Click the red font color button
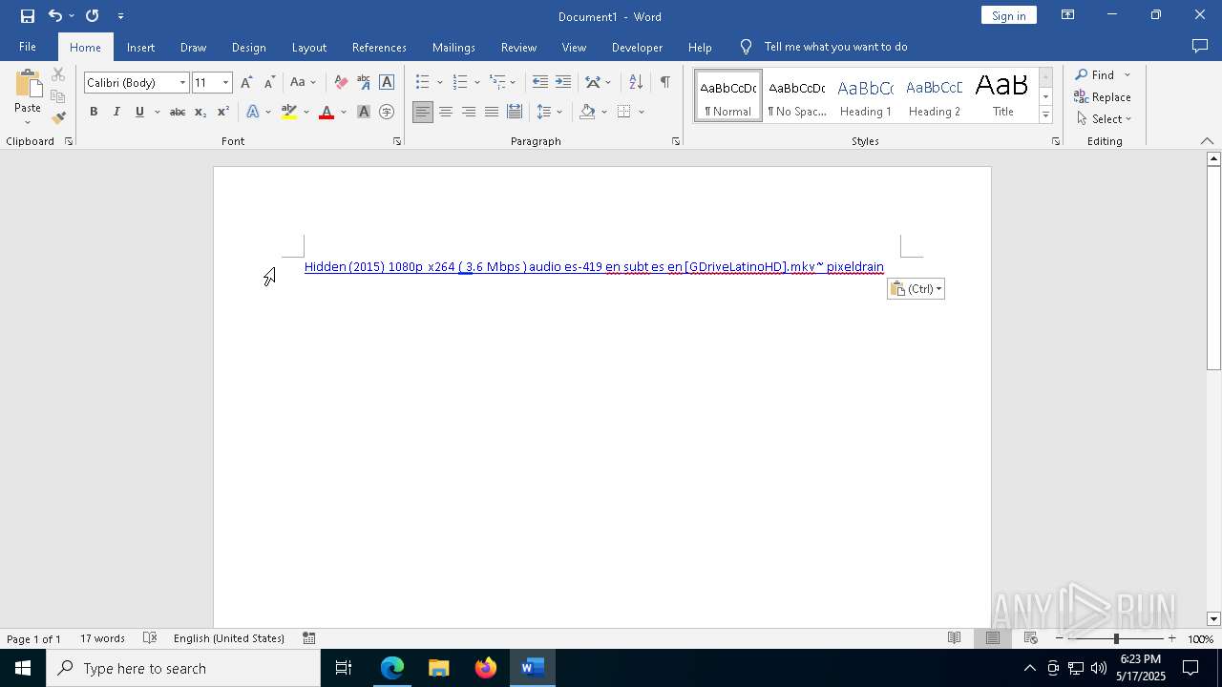The height and width of the screenshot is (687, 1222). [x=327, y=113]
